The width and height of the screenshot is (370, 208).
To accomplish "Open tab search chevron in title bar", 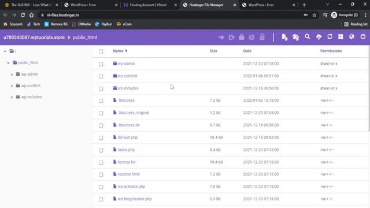I will 327,5.
